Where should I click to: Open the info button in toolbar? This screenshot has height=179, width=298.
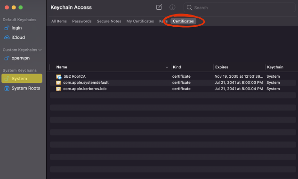coord(172,7)
